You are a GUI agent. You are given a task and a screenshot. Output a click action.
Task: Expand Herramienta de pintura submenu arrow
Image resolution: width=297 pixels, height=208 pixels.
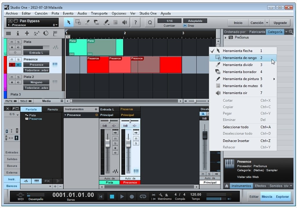pyautogui.click(x=274, y=79)
